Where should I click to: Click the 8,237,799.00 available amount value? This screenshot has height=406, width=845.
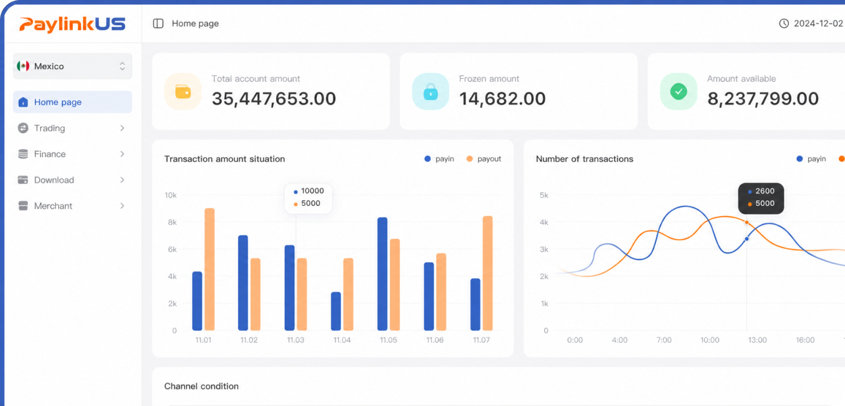point(763,99)
